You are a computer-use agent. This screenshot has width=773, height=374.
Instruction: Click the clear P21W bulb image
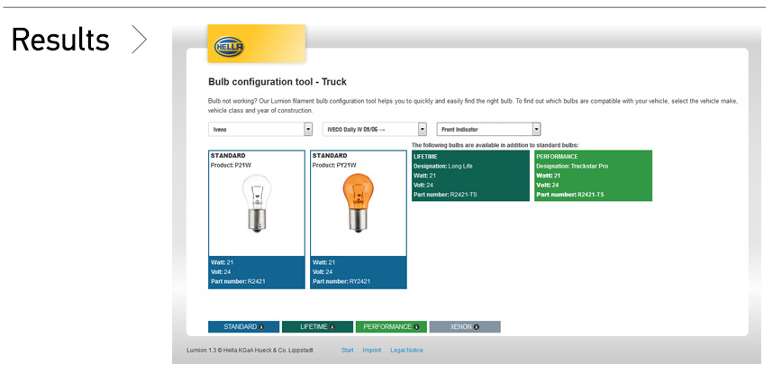(257, 203)
